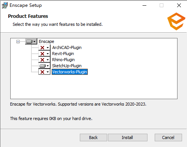Select the Enscape root tree item
The width and height of the screenshot is (187, 147).
(46, 41)
